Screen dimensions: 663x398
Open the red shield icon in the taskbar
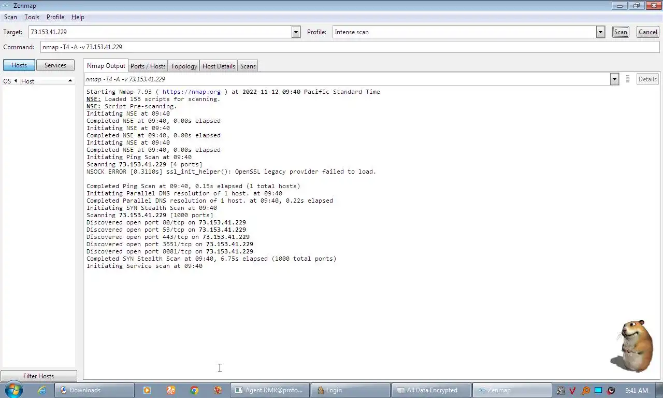tap(218, 390)
